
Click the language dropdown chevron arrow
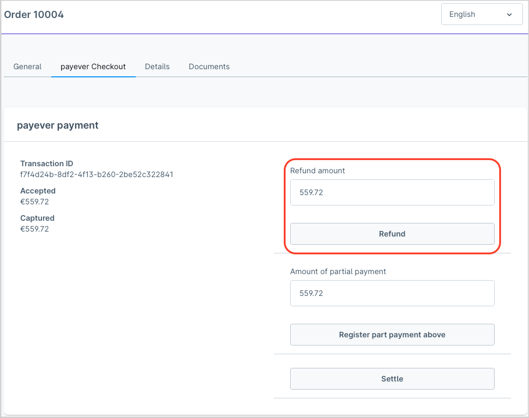click(509, 15)
